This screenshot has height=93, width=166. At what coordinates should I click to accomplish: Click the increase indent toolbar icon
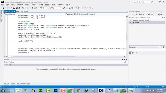point(72,8)
